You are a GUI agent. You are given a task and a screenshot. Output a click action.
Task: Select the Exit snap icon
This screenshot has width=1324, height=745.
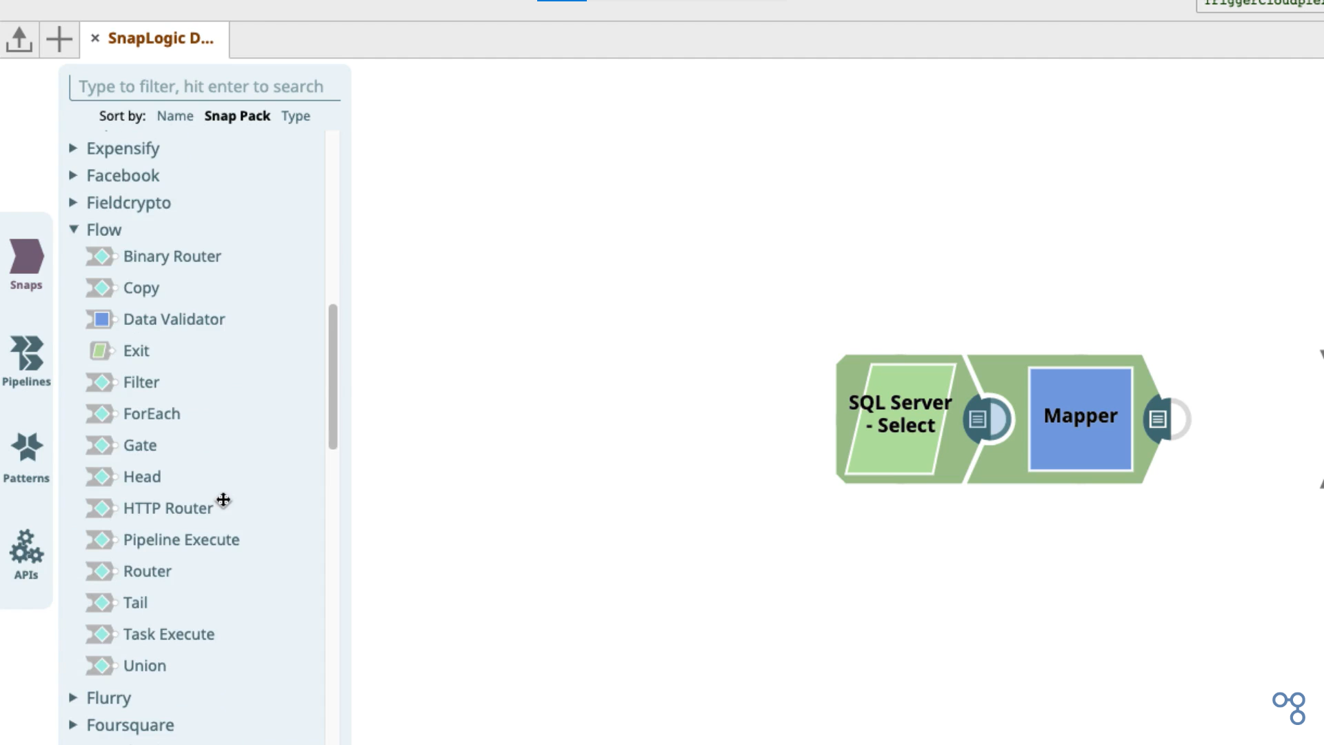[x=101, y=350]
